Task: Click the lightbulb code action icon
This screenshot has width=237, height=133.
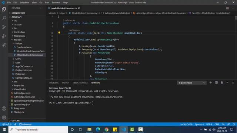Action: coord(59,33)
